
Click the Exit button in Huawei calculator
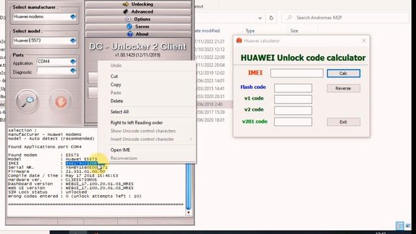click(344, 122)
